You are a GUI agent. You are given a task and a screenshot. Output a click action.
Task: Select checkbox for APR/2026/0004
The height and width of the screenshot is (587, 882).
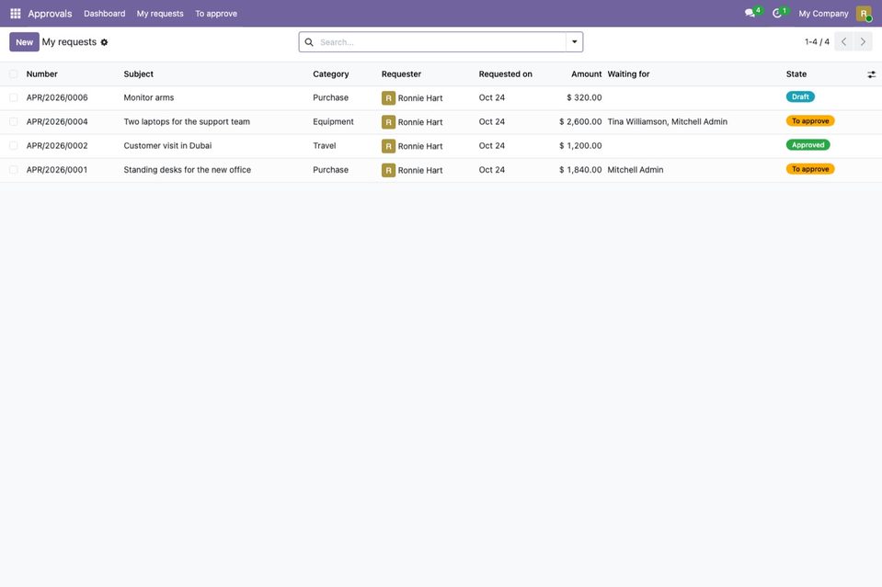coord(14,122)
